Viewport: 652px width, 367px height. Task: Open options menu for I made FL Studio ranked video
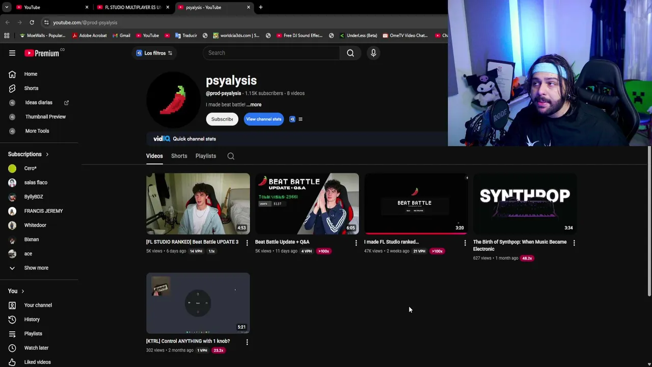pyautogui.click(x=465, y=243)
